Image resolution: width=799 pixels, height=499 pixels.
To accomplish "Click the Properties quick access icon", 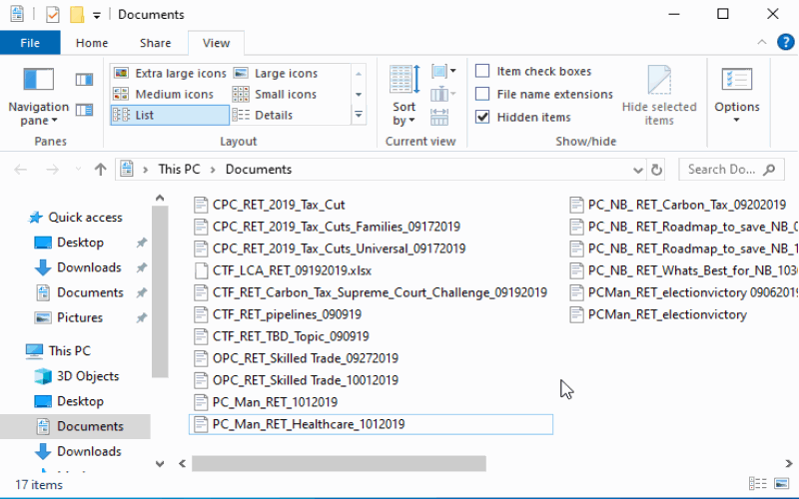I will click(x=53, y=14).
